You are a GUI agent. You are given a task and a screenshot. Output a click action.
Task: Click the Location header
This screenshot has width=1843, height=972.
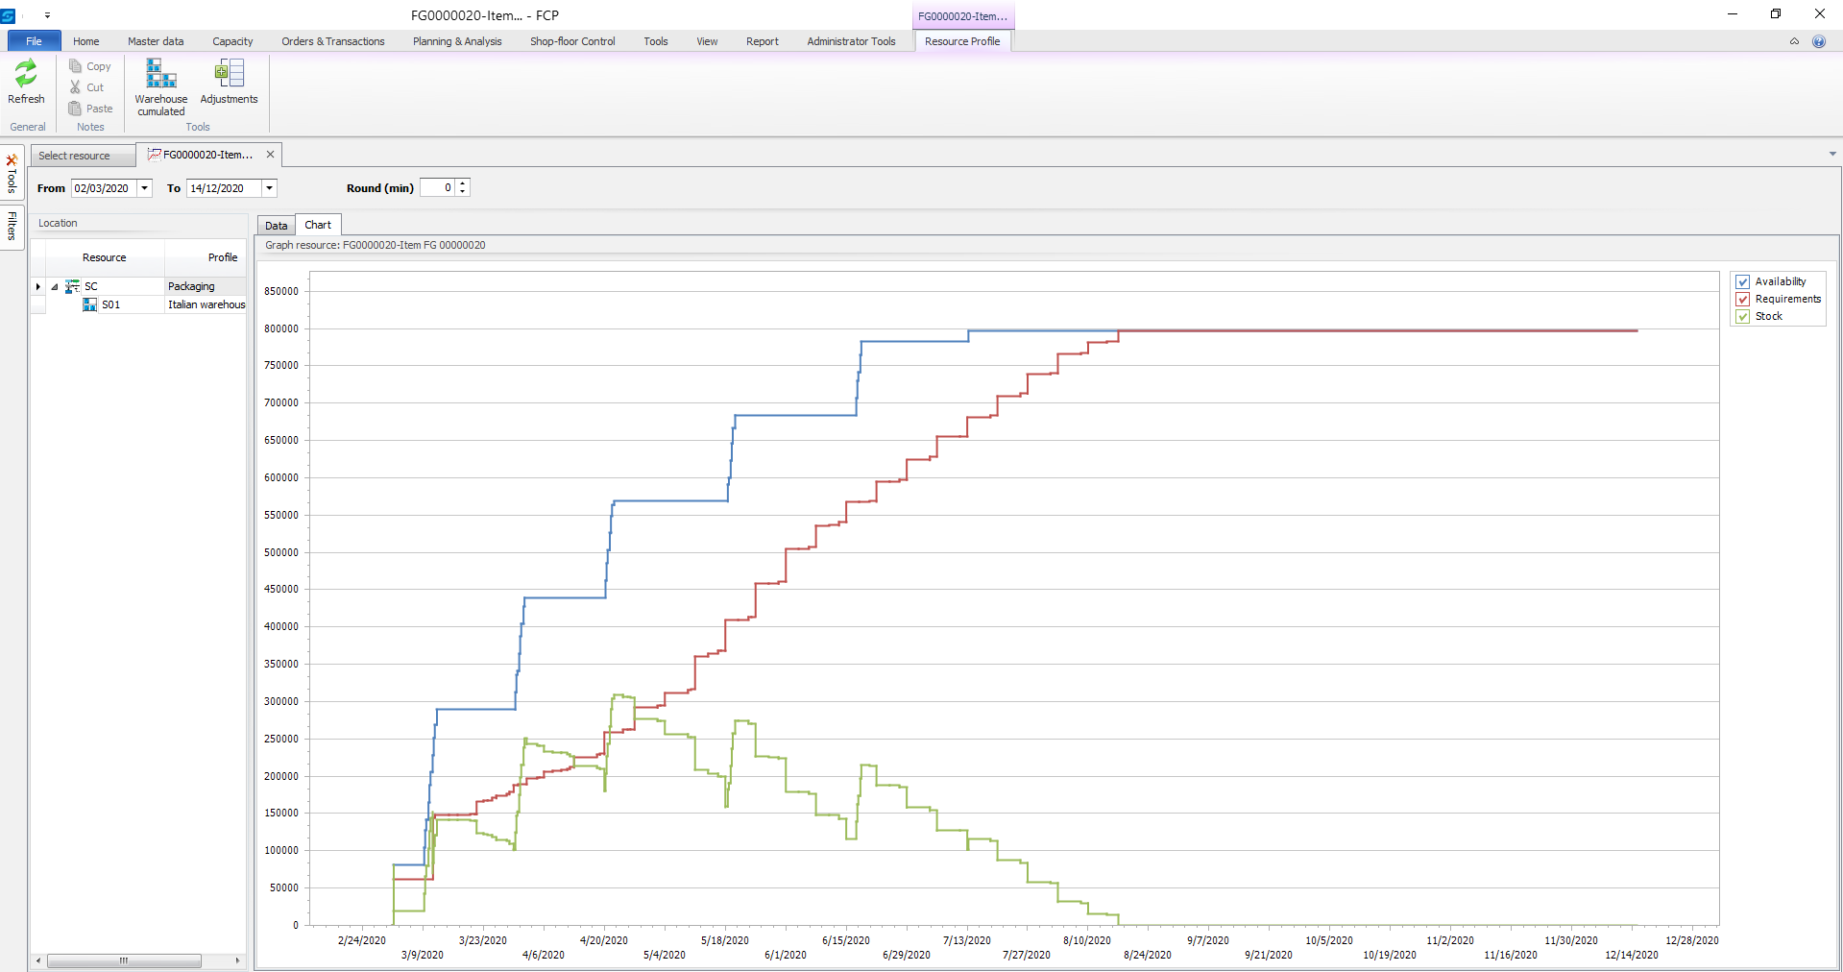coord(138,223)
